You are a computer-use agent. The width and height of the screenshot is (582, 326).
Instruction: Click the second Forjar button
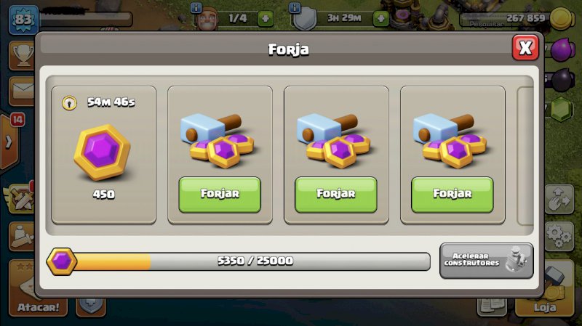click(x=336, y=195)
